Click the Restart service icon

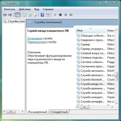coord(71,15)
